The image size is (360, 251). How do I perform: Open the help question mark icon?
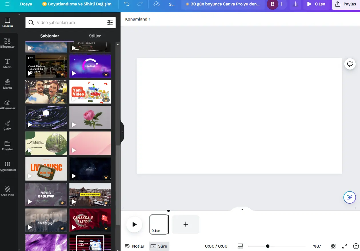click(356, 246)
